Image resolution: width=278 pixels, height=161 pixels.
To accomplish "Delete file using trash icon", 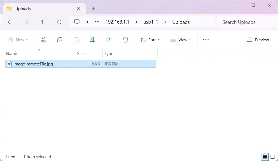I will [126, 40].
